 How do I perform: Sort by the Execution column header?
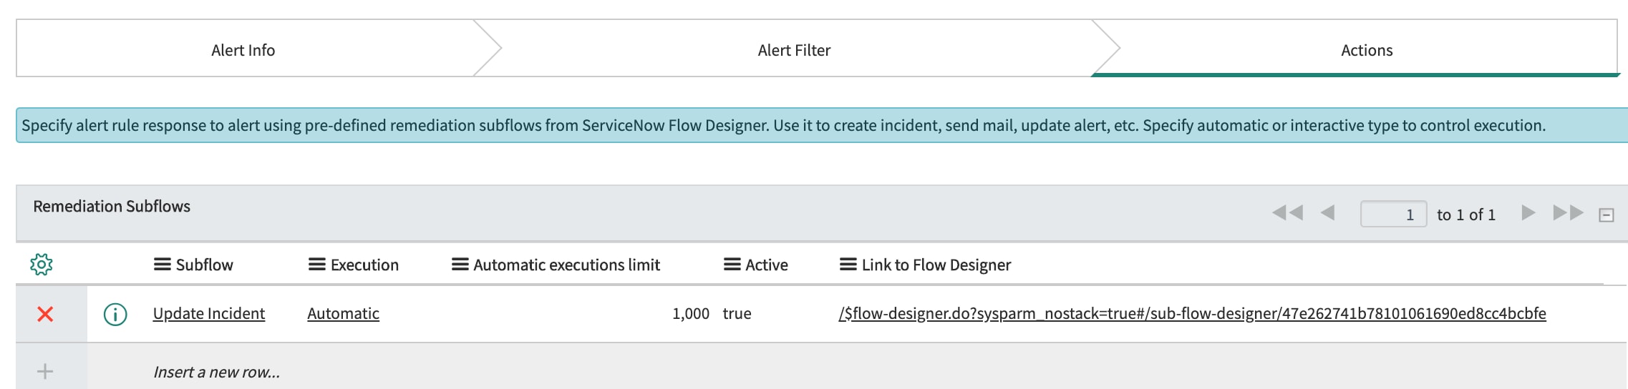pyautogui.click(x=364, y=265)
